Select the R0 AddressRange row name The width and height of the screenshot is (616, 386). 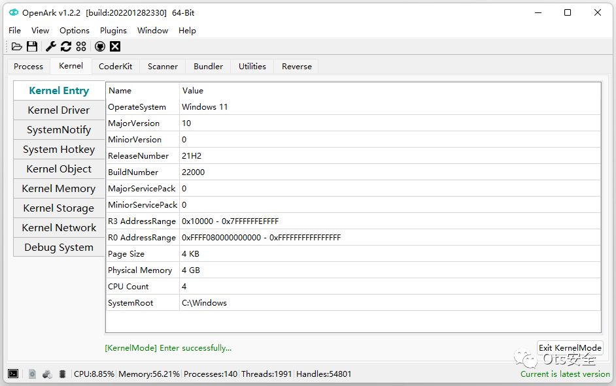coord(142,238)
